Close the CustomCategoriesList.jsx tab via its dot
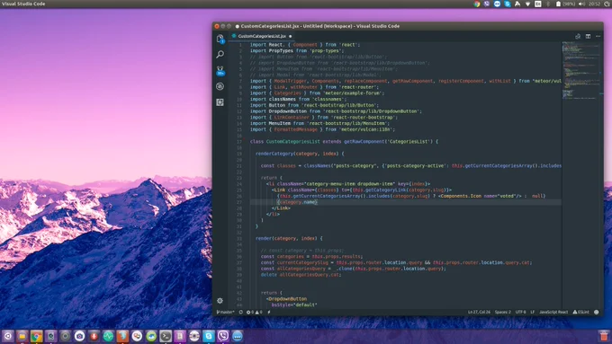This screenshot has width=612, height=344. click(x=291, y=36)
